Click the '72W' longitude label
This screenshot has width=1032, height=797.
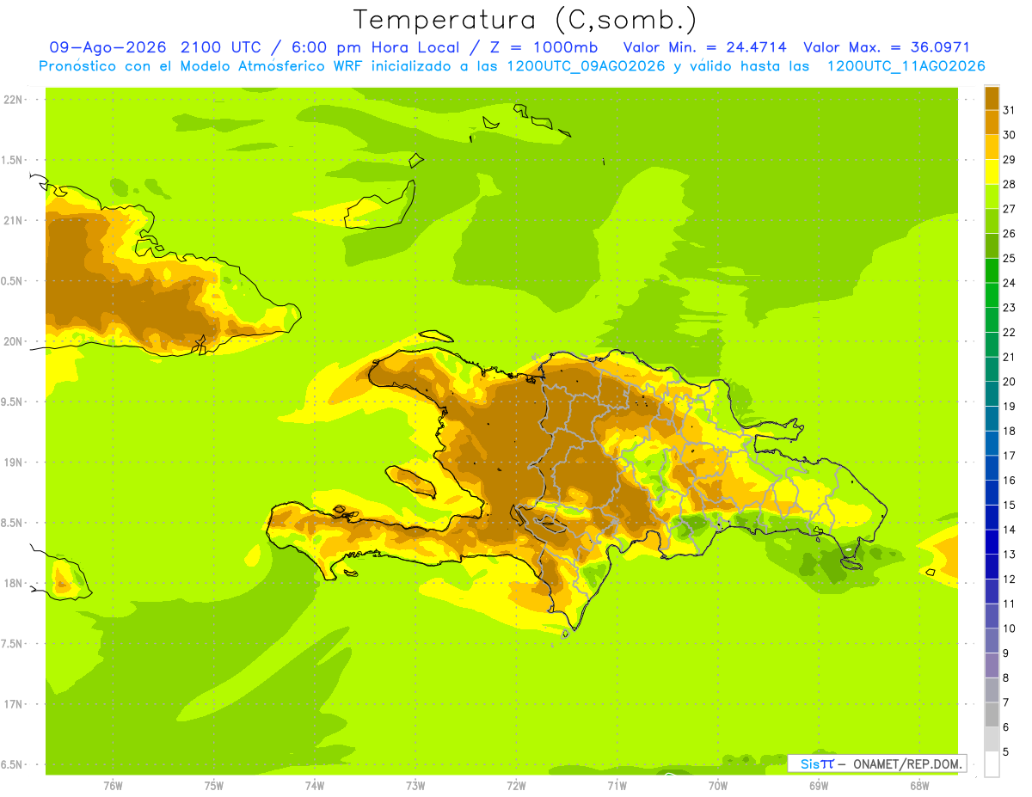coord(516,786)
